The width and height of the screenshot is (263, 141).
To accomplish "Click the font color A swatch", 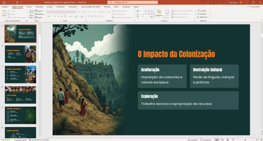I will tap(82, 16).
